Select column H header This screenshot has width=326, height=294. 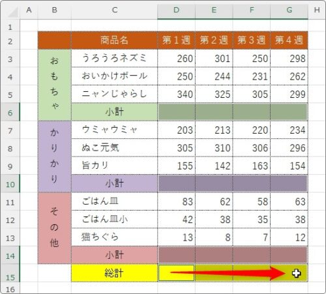coord(317,10)
